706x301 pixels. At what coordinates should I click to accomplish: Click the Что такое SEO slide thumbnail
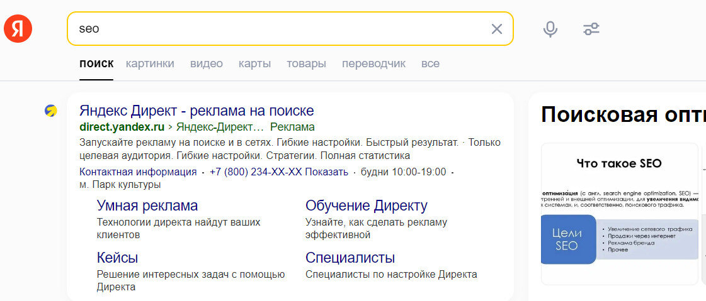tap(619, 214)
